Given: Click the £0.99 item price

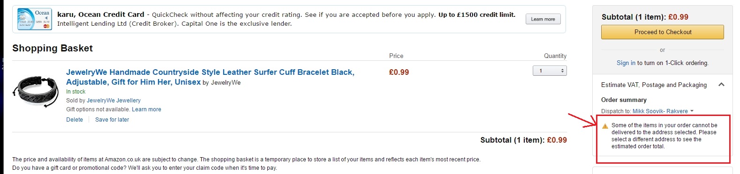Looking at the screenshot, I should click(x=399, y=72).
